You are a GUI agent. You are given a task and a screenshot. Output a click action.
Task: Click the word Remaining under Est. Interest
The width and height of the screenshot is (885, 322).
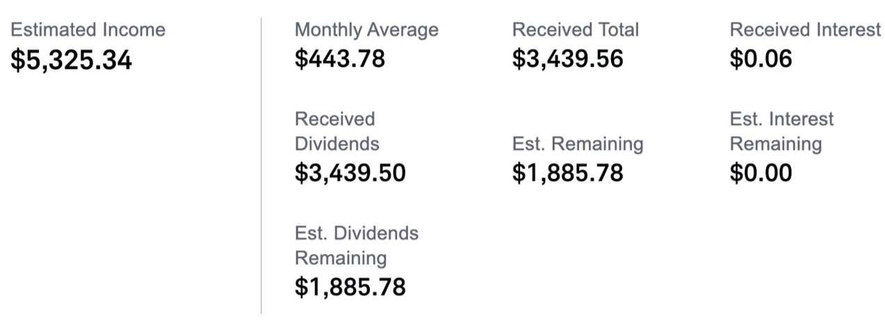[x=775, y=144]
